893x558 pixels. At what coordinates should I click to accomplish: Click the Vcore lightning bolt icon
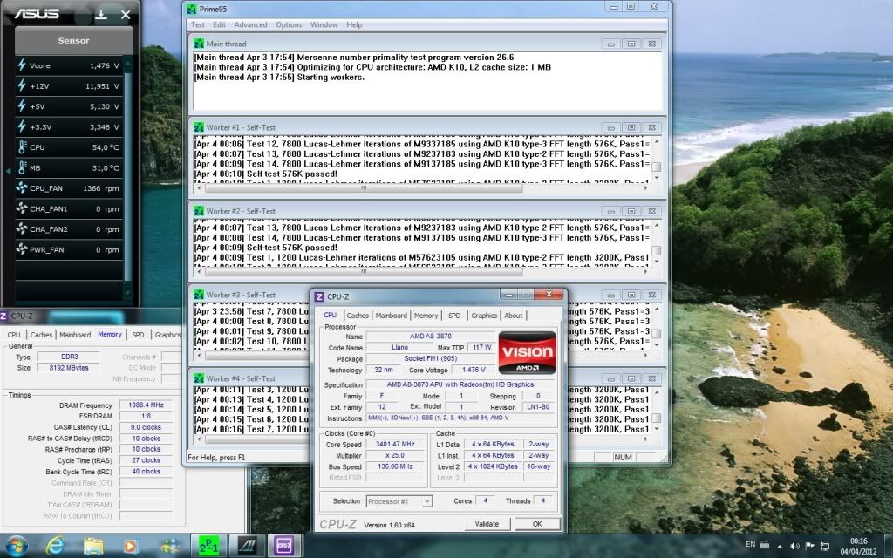coord(22,65)
